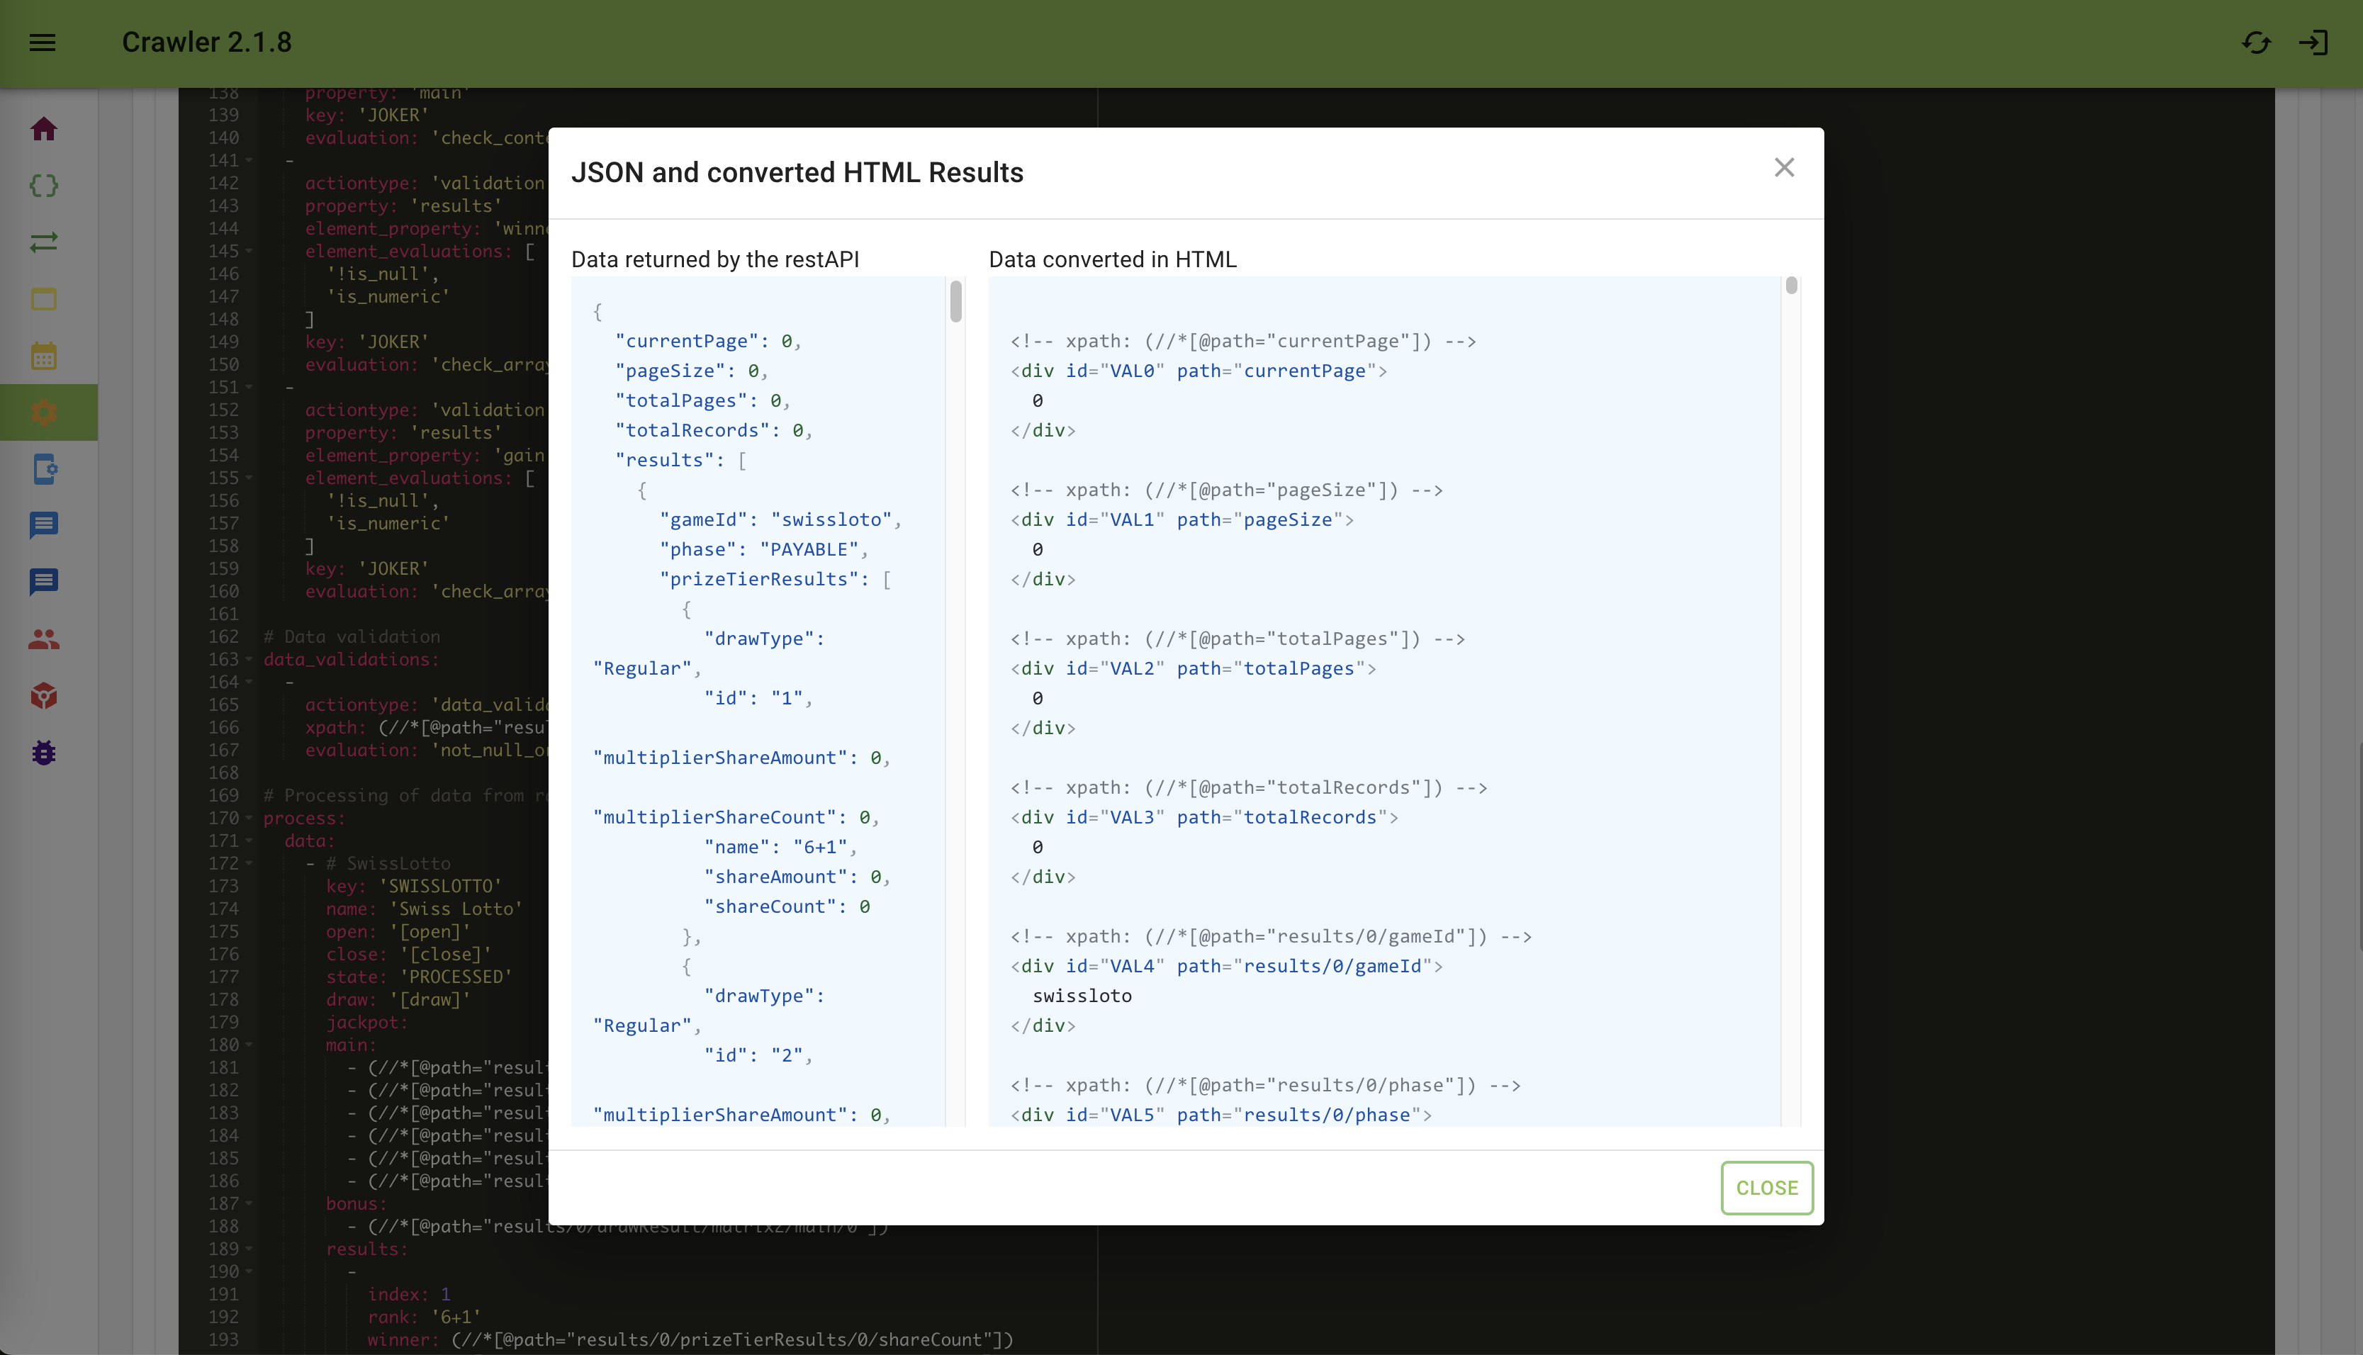Image resolution: width=2363 pixels, height=1355 pixels.
Task: Open the users group sidebar icon
Action: pos(44,639)
